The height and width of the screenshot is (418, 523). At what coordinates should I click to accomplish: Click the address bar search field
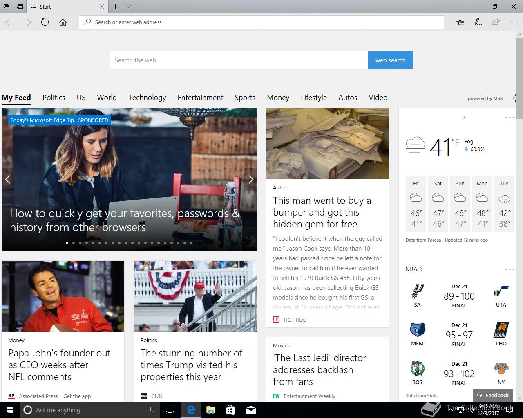pyautogui.click(x=261, y=22)
